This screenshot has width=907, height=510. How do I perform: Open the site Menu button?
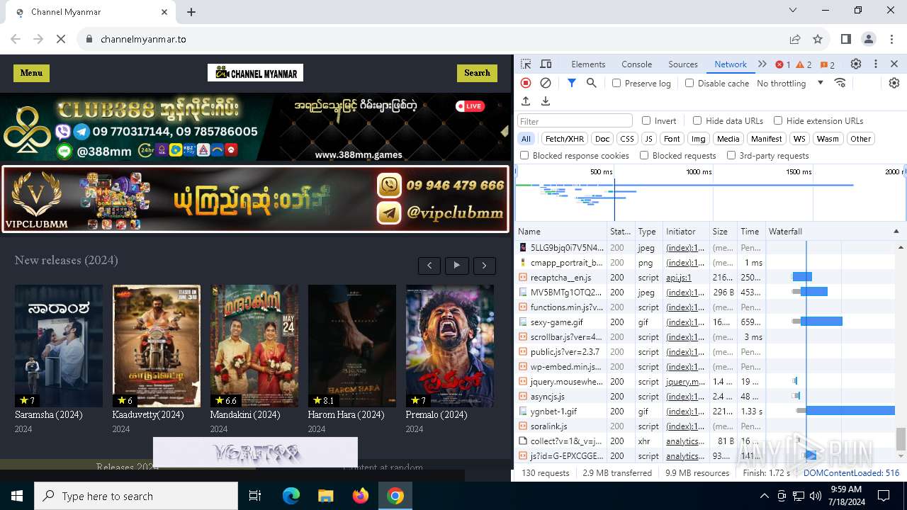31,73
